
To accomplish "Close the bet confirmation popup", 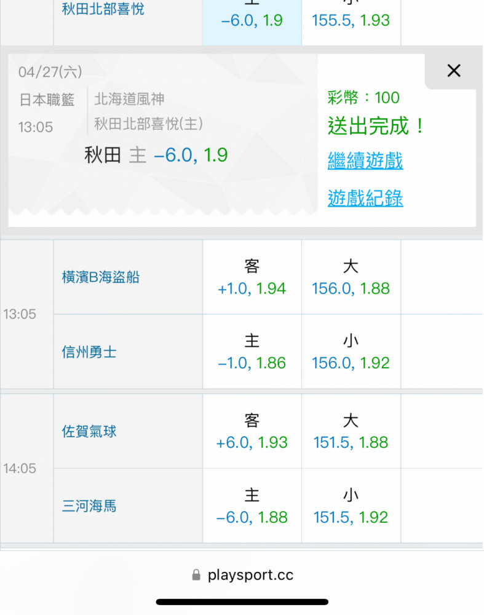I will [x=453, y=71].
